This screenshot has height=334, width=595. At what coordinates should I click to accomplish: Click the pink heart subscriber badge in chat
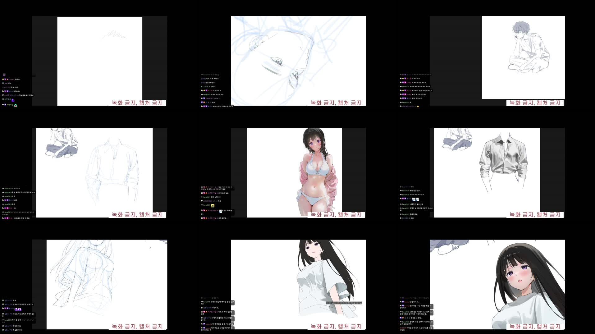click(x=204, y=193)
